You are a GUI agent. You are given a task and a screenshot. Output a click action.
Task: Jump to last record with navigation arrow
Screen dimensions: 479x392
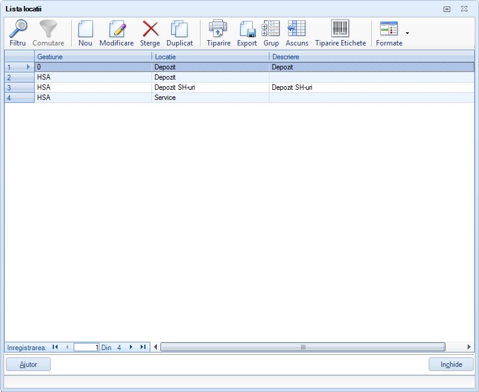[x=142, y=347]
